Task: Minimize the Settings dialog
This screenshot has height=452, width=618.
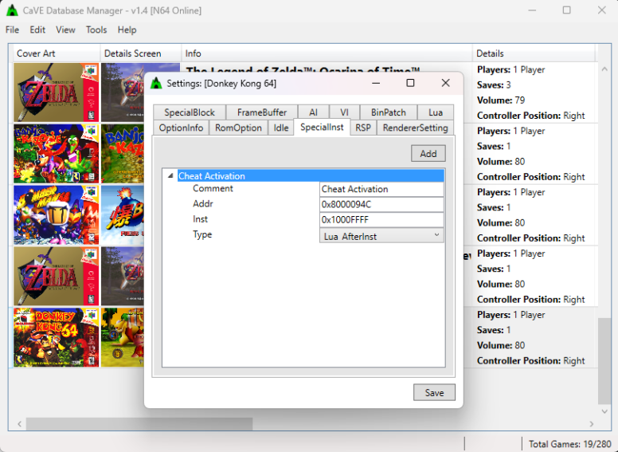Action: (x=376, y=83)
